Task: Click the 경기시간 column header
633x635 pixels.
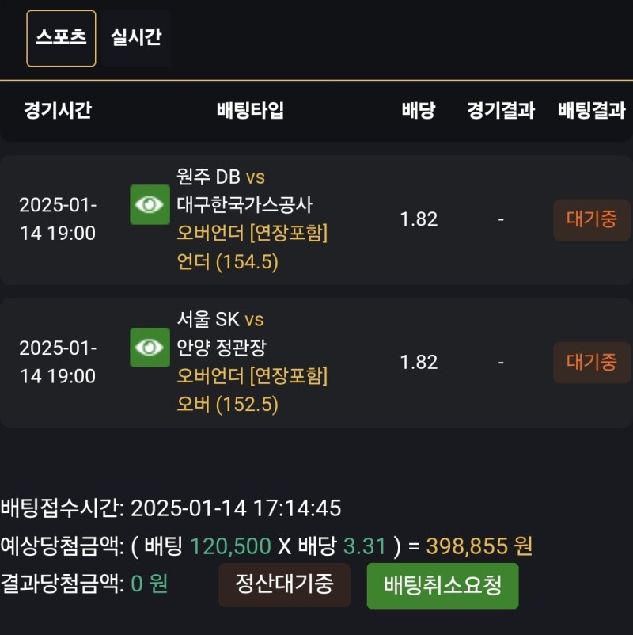Action: [57, 111]
